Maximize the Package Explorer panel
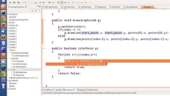 pyautogui.click(x=40, y=6)
